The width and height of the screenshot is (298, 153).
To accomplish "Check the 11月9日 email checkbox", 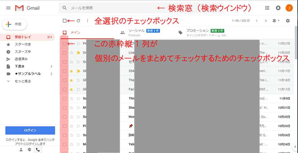I will 65,99.
